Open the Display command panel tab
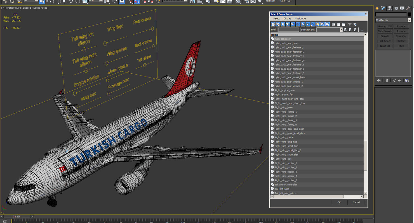The height and width of the screenshot is (223, 414). [402, 8]
